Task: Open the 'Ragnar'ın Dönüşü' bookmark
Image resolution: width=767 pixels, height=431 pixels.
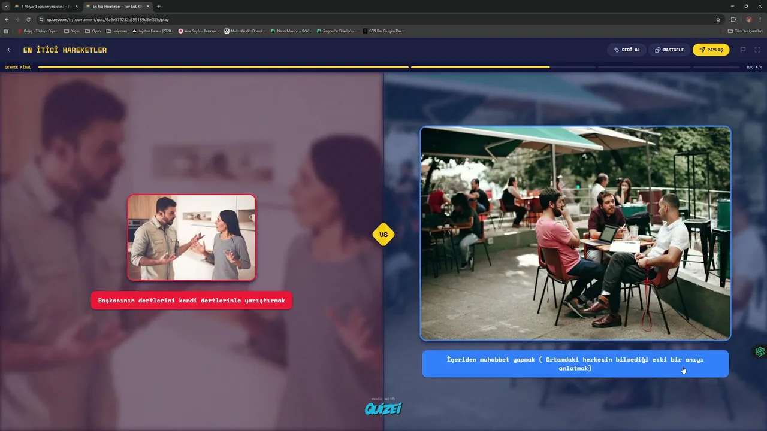Action: click(337, 31)
